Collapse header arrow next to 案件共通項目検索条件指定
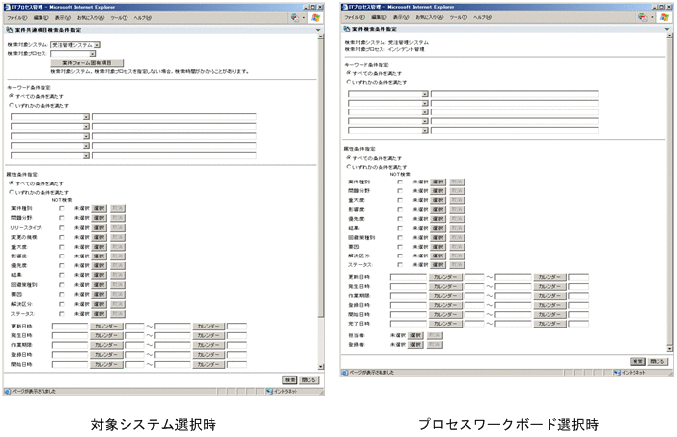Screen dimensions: 677x437 [x=318, y=30]
